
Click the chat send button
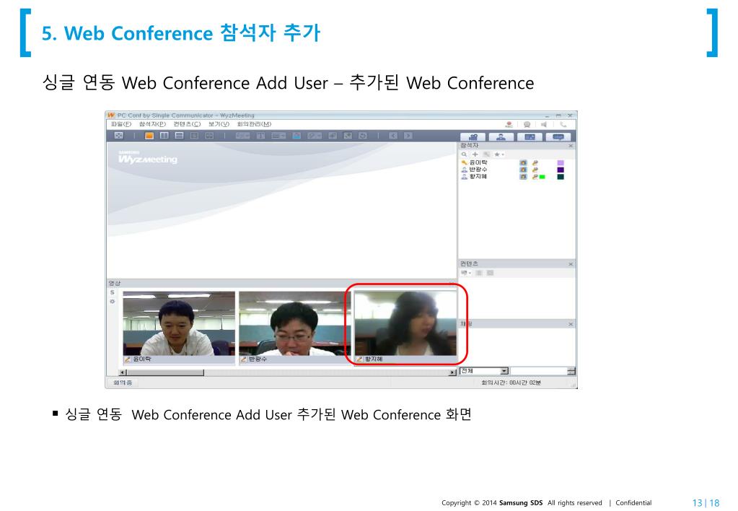coord(571,371)
